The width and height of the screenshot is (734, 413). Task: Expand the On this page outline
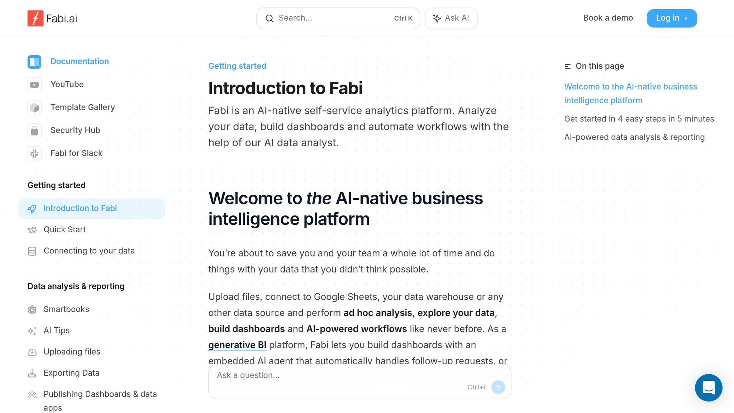(x=594, y=66)
